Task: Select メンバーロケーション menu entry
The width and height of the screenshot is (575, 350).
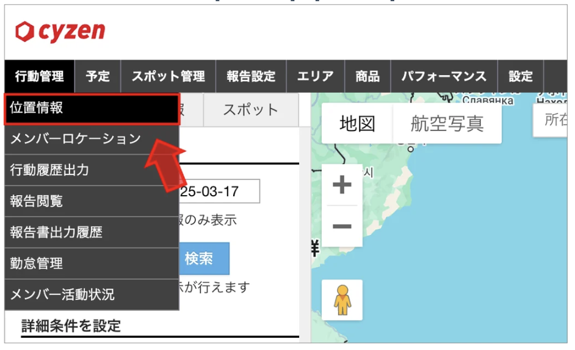Action: pyautogui.click(x=92, y=139)
